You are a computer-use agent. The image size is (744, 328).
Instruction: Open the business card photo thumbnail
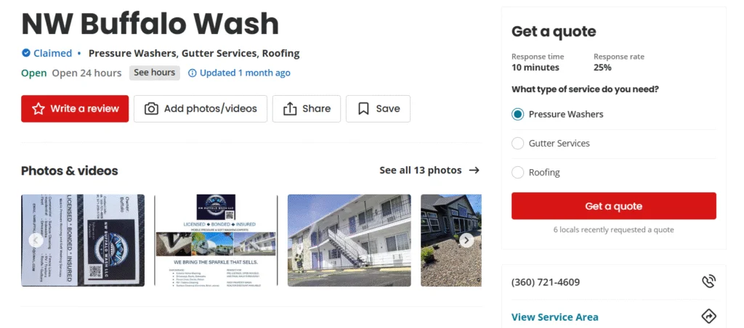[83, 240]
